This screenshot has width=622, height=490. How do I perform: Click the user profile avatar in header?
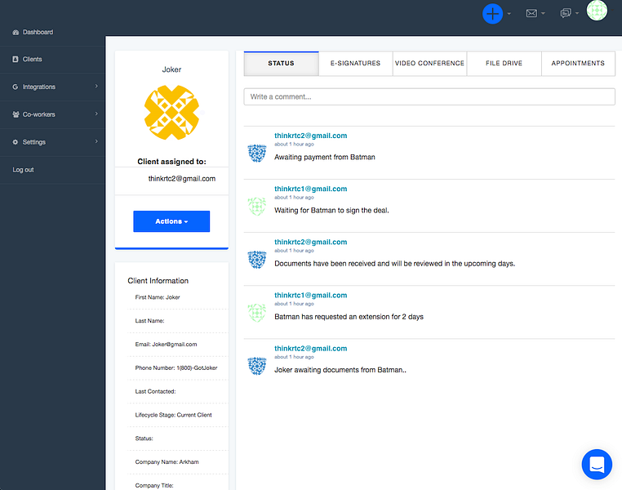[x=597, y=11]
